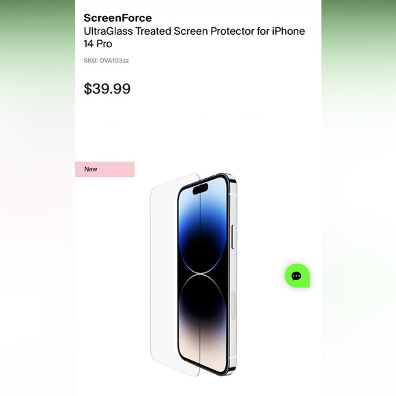Click the phone's silver side frame
396x396 pixels.
[x=234, y=275]
